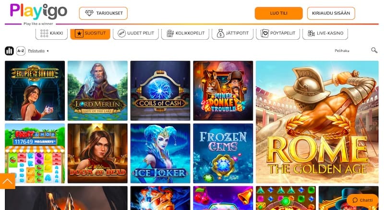
Task: Click the Luo Tili button
Action: point(279,13)
